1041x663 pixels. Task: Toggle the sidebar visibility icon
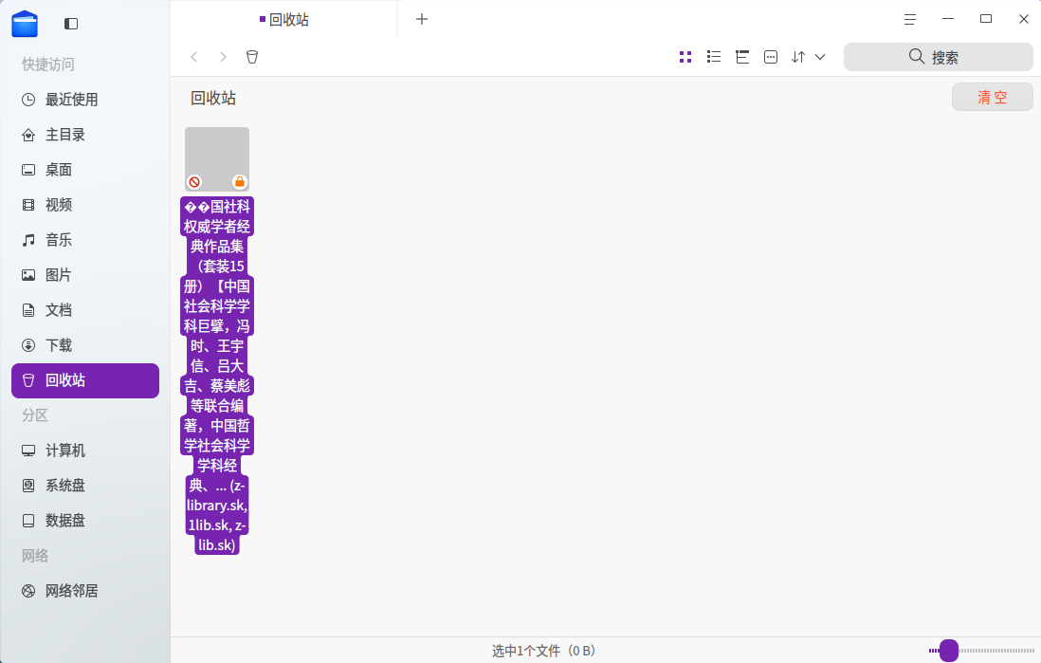(x=71, y=24)
